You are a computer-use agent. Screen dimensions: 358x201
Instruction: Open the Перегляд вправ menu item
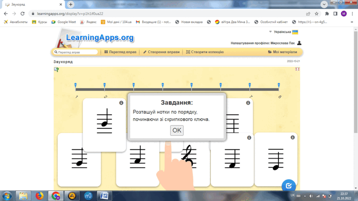pos(120,52)
